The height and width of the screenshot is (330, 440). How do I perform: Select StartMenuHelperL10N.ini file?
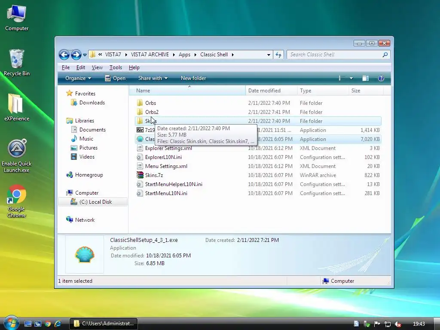pos(174,184)
